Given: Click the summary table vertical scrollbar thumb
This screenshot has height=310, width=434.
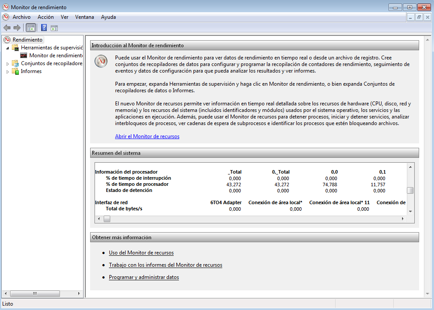Looking at the screenshot, I should pos(410,190).
